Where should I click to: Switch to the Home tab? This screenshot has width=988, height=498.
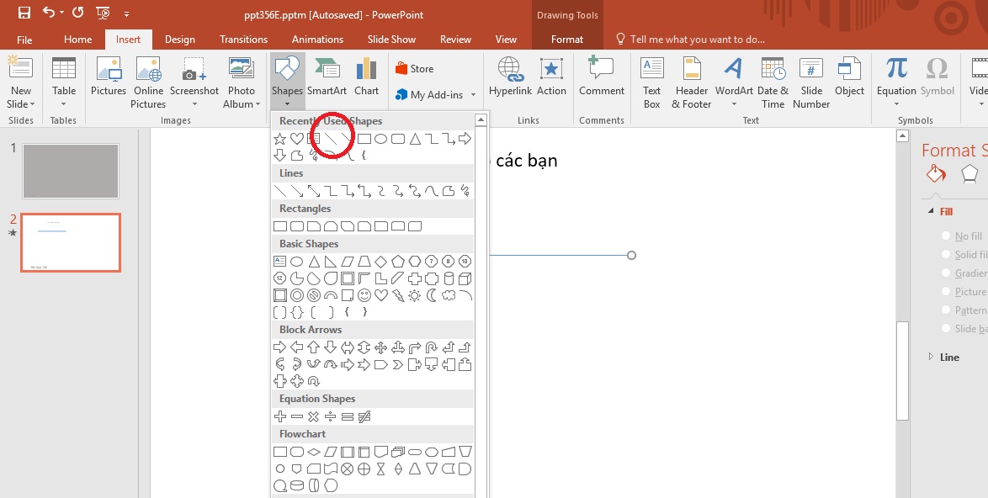77,39
